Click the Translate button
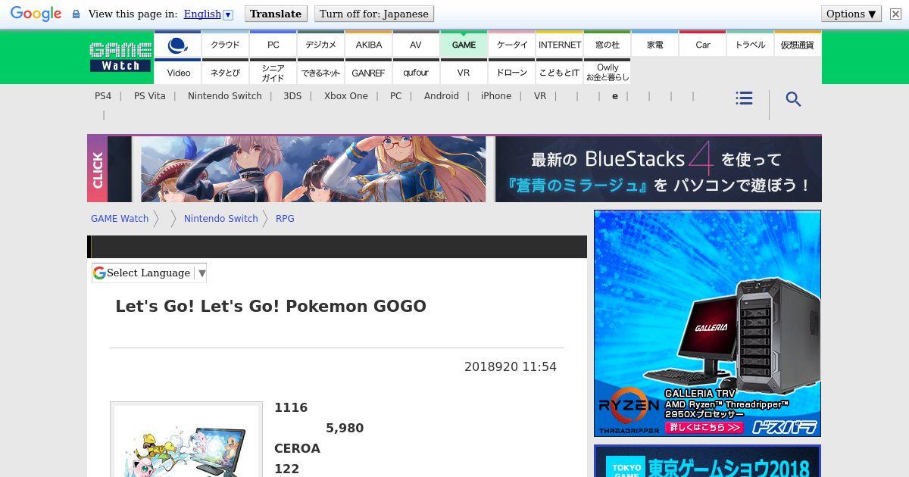Image resolution: width=909 pixels, height=477 pixels. (x=276, y=14)
